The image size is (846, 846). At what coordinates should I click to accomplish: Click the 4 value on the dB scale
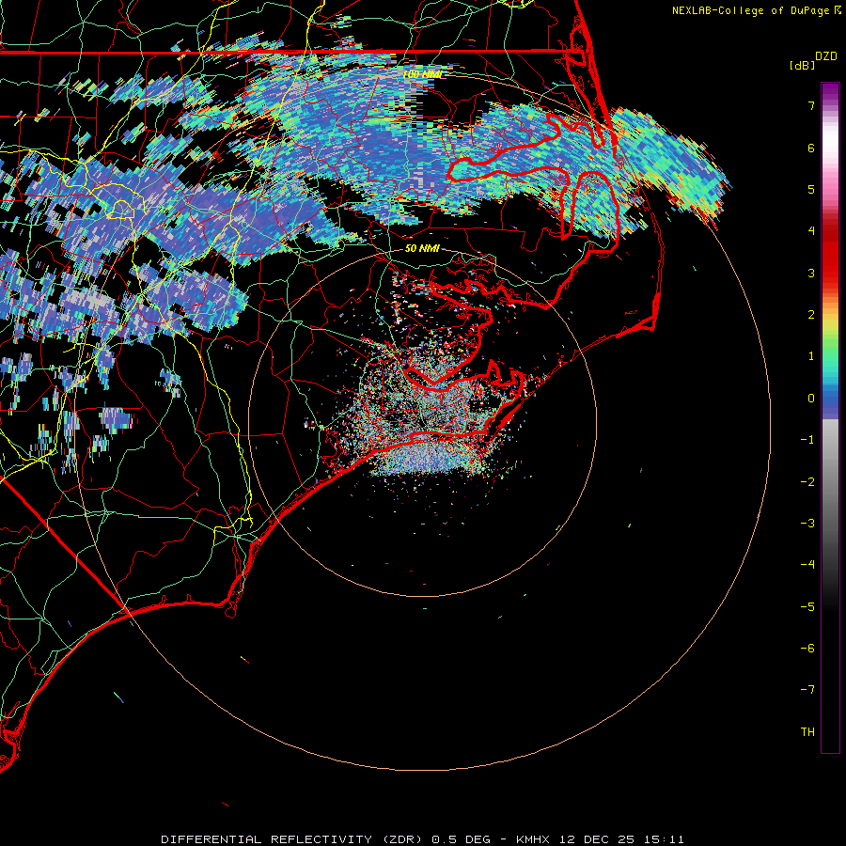coord(811,231)
